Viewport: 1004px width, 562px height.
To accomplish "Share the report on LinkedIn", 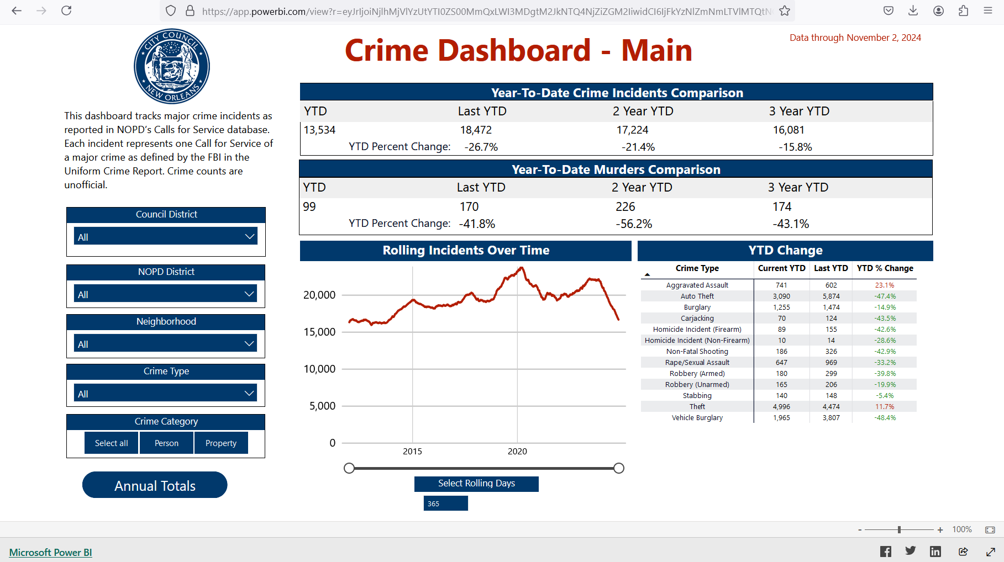I will (935, 551).
